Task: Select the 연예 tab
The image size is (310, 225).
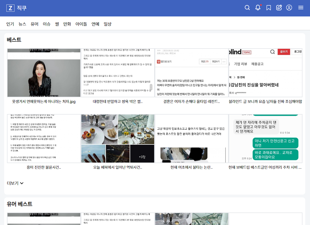Action: click(95, 24)
